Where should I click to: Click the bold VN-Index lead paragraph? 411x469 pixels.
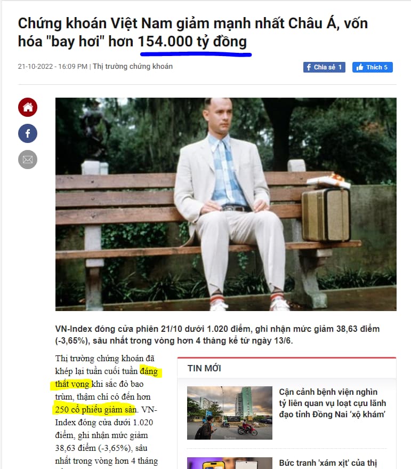(x=217, y=335)
